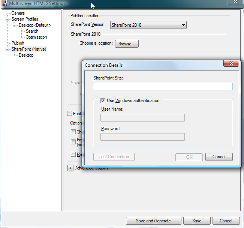Select Desktop<Default> screen profile

(35, 25)
